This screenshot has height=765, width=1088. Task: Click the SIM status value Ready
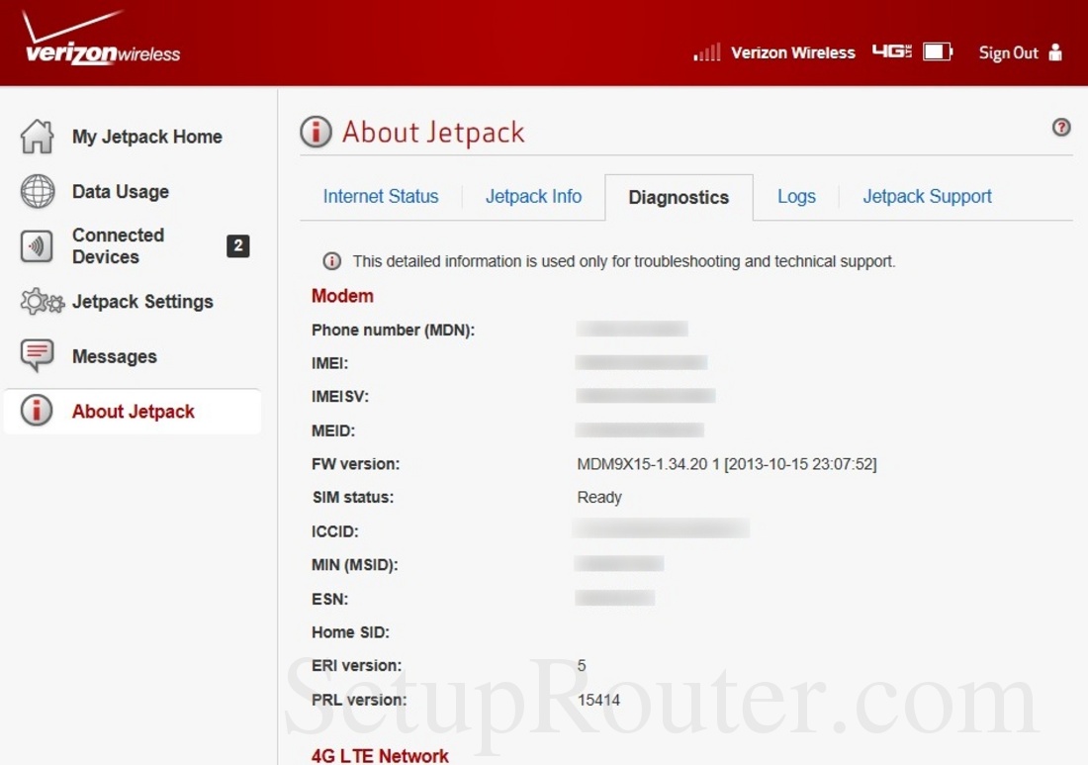(599, 497)
